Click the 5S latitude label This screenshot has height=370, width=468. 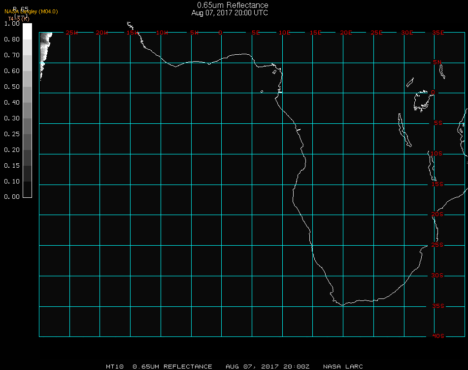click(x=438, y=123)
